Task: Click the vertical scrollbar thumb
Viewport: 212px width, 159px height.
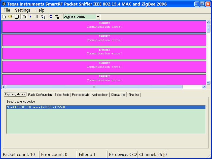Action: click(208, 28)
